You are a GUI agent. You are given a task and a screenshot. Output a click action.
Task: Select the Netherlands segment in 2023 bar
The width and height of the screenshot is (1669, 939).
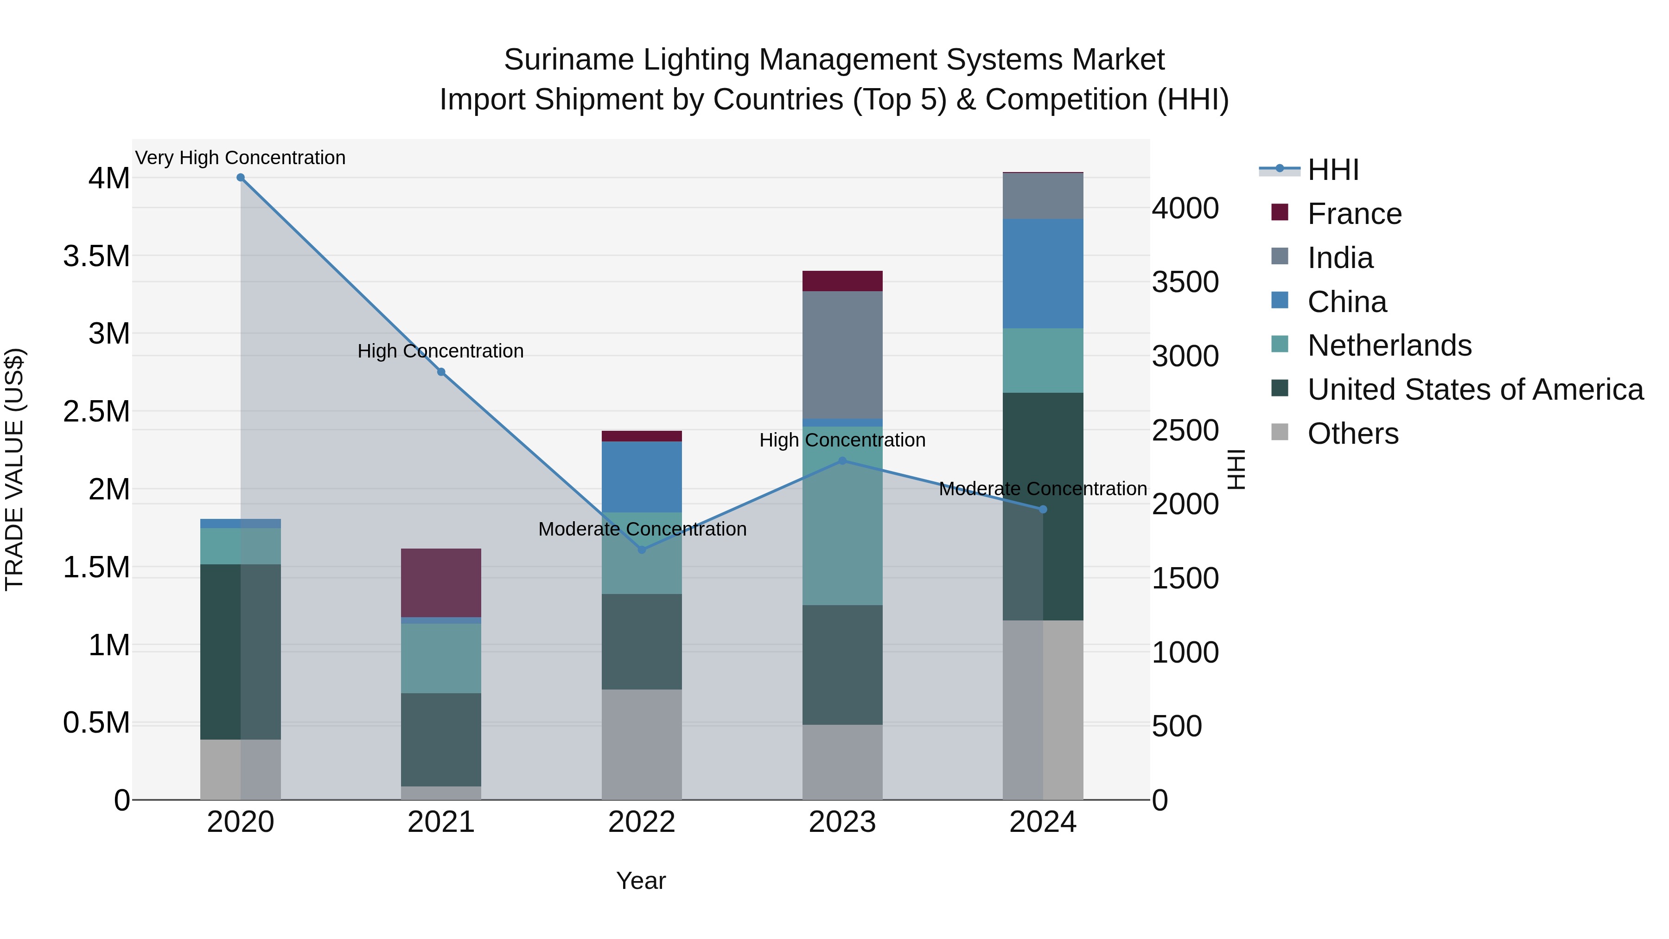(x=842, y=516)
